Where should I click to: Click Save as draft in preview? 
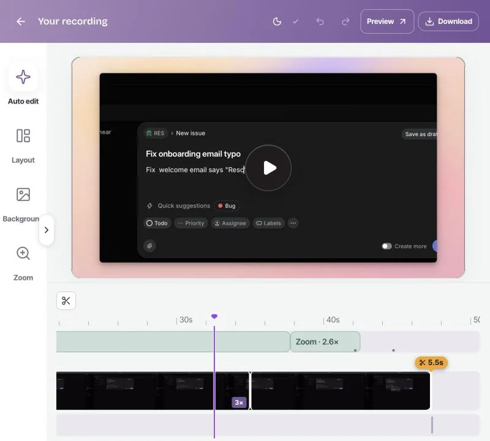pyautogui.click(x=420, y=134)
